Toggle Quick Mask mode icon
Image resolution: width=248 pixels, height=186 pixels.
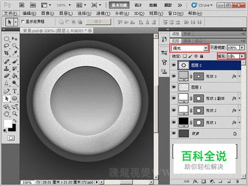tap(11, 138)
